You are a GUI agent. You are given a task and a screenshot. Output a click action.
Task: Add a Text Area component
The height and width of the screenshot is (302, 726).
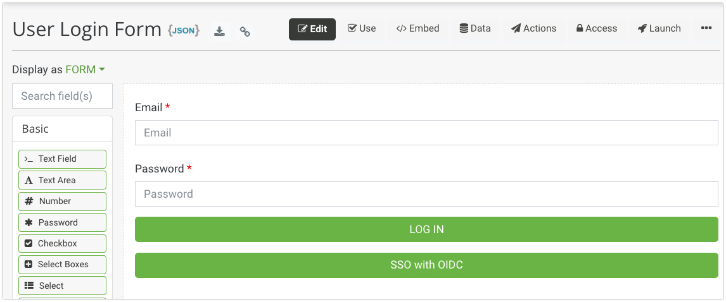62,180
